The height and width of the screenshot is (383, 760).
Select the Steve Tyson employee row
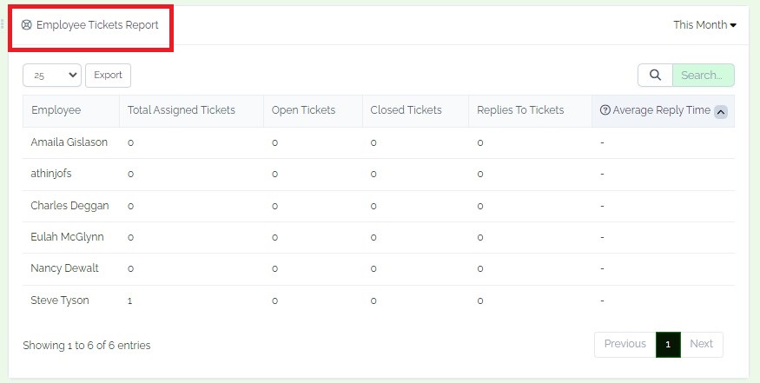click(379, 300)
